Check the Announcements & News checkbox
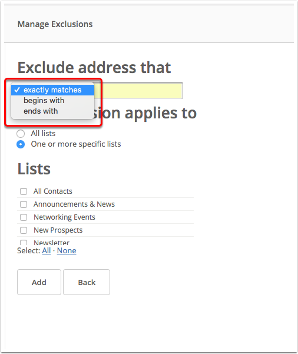This screenshot has height=354, width=298. pos(24,204)
